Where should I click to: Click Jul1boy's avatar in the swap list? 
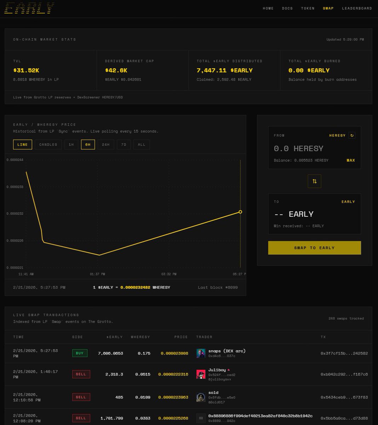[201, 374]
